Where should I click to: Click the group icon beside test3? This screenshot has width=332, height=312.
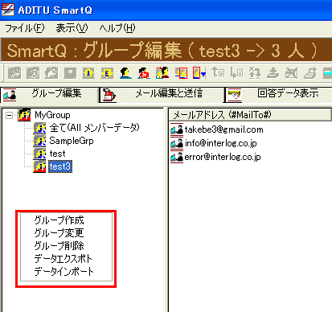click(39, 166)
